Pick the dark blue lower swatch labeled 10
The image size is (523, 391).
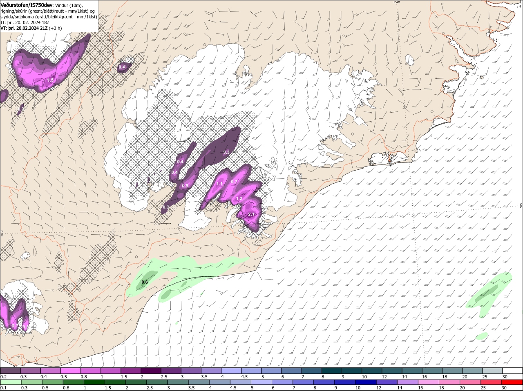pos(367,382)
